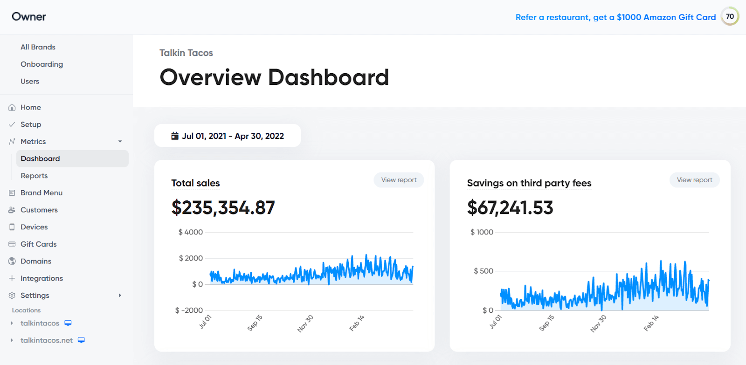
Task: Expand the talkintacos.net location item
Action: [x=12, y=340]
